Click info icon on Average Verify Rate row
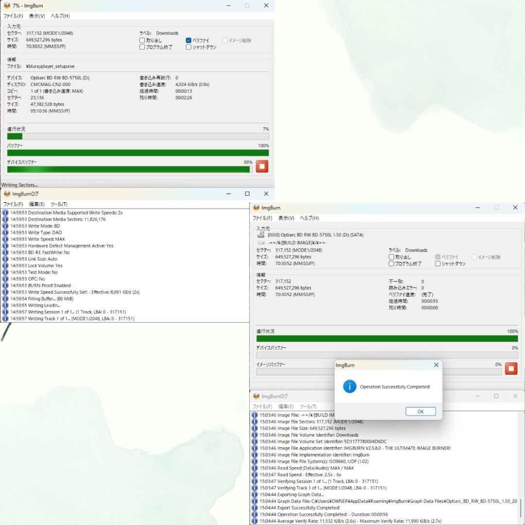 point(254,521)
